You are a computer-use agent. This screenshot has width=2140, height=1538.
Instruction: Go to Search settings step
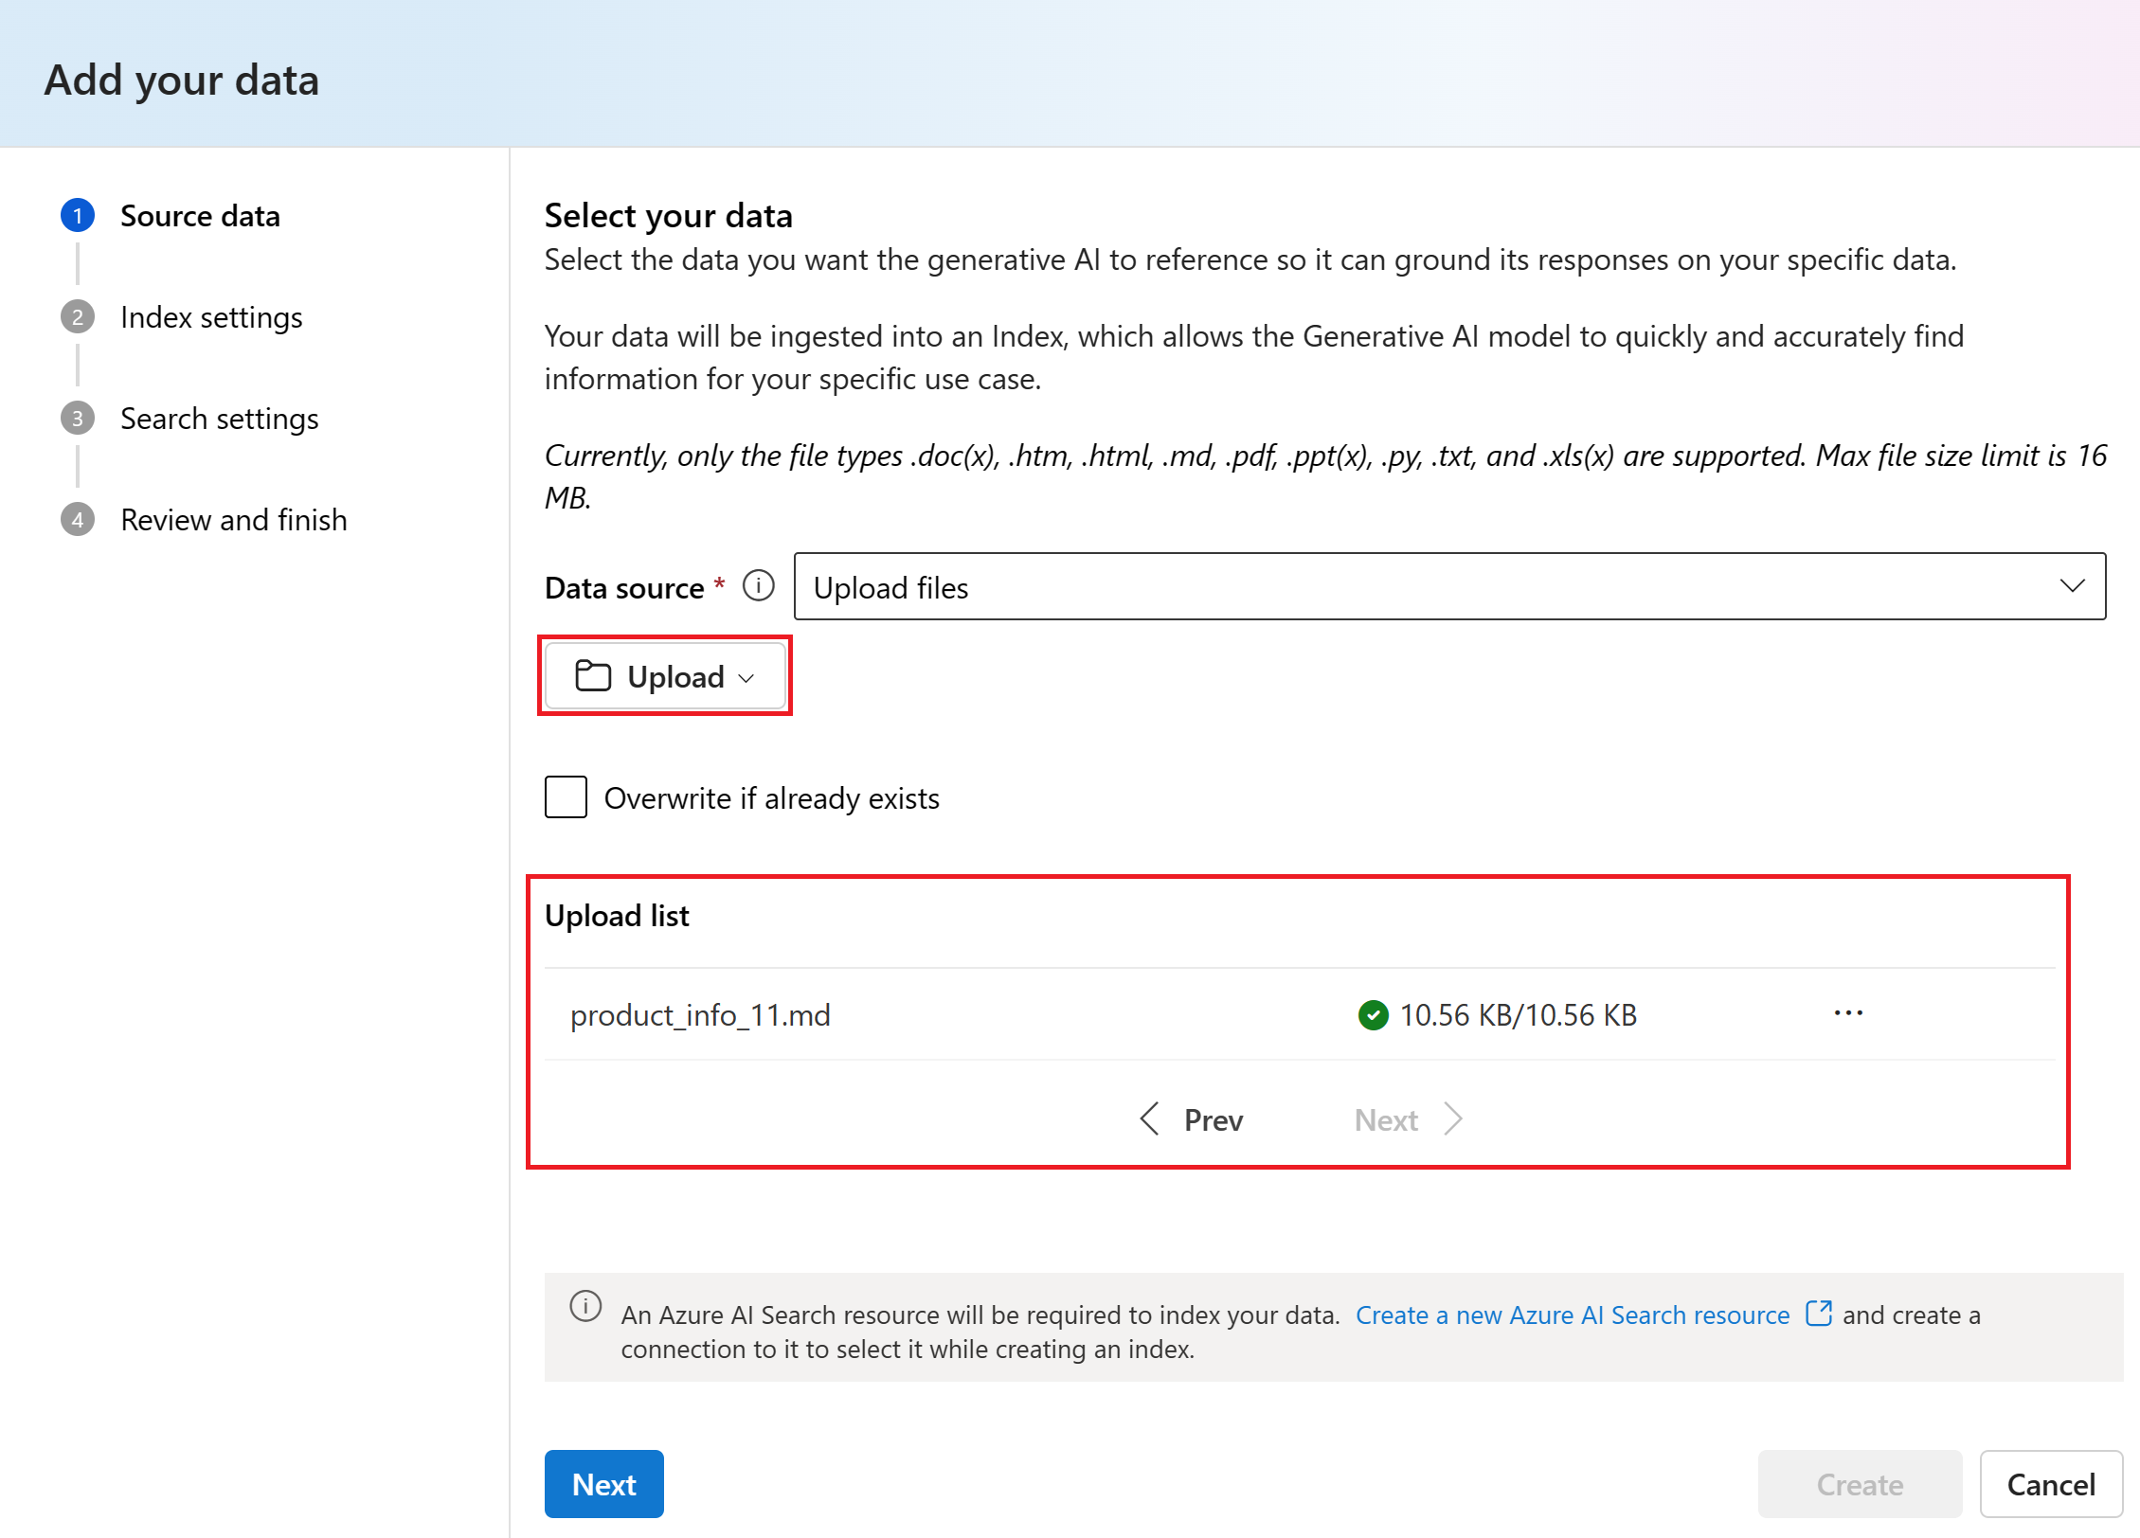point(219,419)
